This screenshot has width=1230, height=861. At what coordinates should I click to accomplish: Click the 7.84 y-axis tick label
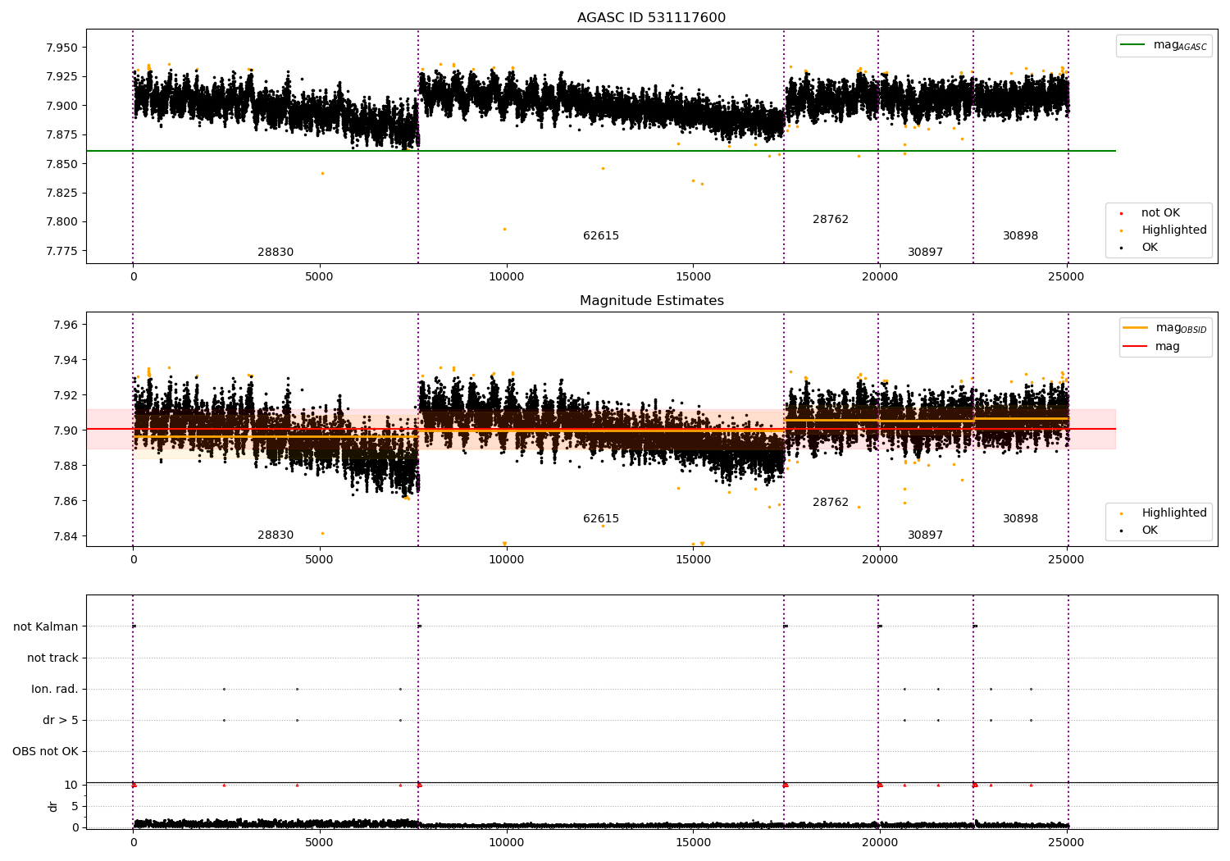[65, 536]
